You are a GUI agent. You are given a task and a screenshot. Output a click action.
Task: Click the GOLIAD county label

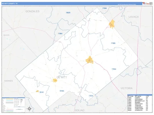point(80,110)
